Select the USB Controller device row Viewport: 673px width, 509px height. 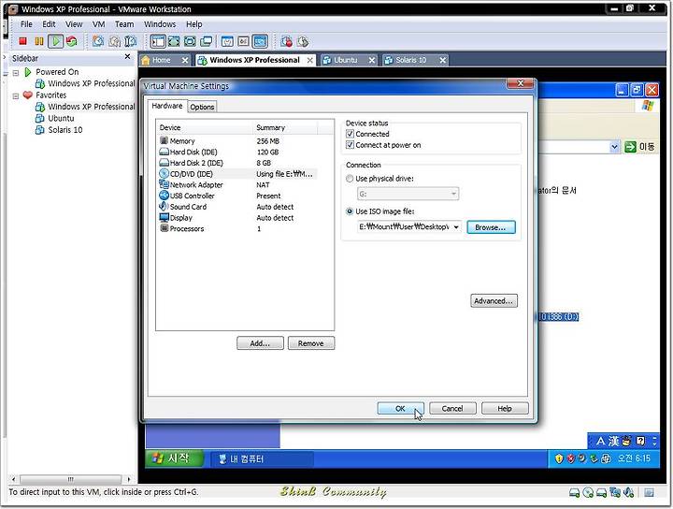237,196
